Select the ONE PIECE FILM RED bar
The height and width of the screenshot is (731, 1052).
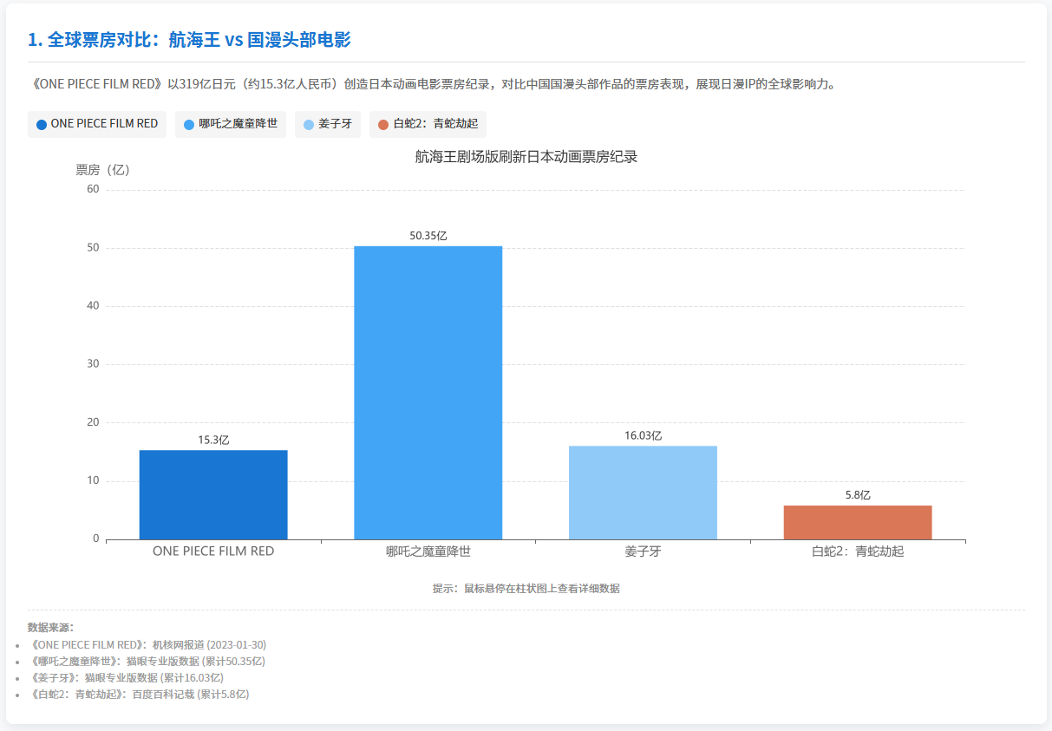213,494
